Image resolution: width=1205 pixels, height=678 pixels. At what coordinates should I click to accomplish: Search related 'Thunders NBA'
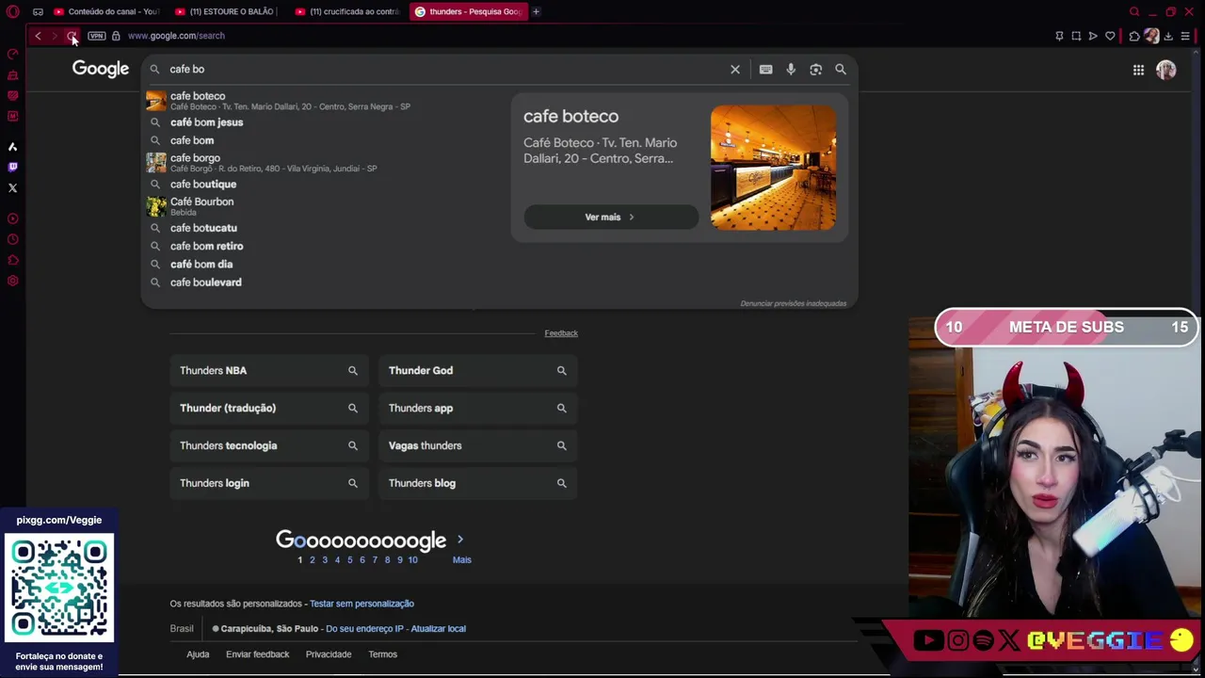(269, 371)
